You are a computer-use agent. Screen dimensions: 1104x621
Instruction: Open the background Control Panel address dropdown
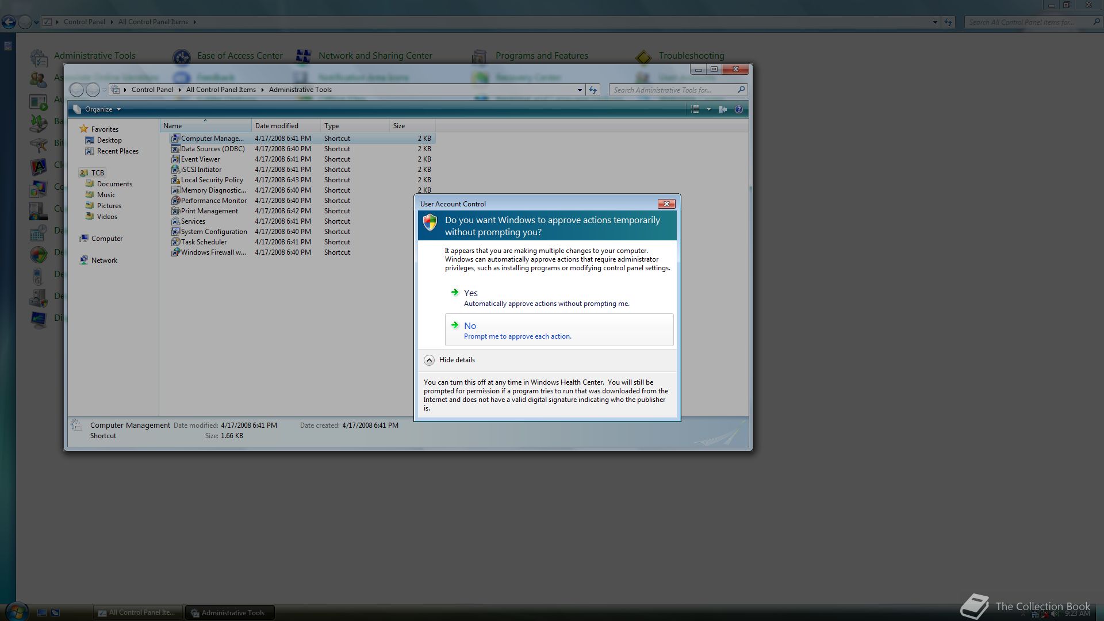[935, 22]
